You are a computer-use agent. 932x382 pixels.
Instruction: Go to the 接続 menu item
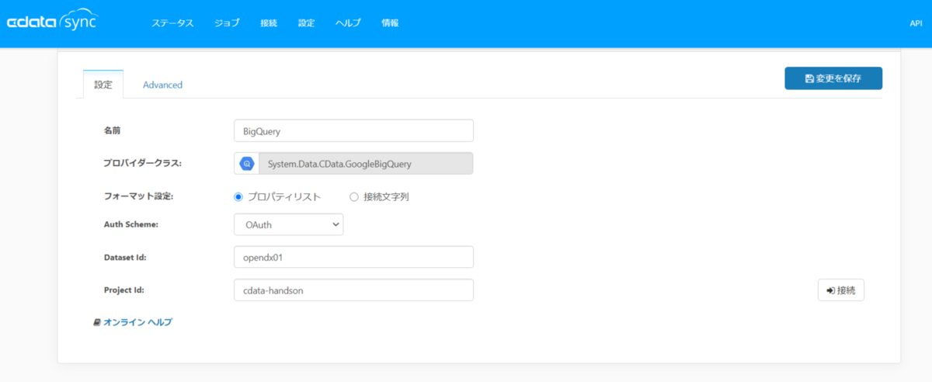(269, 23)
